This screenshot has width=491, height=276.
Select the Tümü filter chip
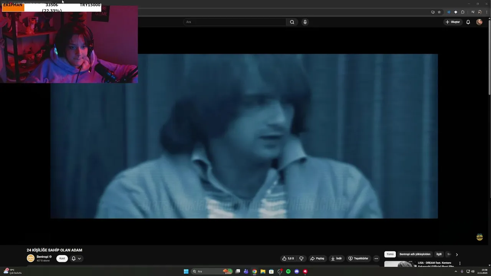[390, 254]
